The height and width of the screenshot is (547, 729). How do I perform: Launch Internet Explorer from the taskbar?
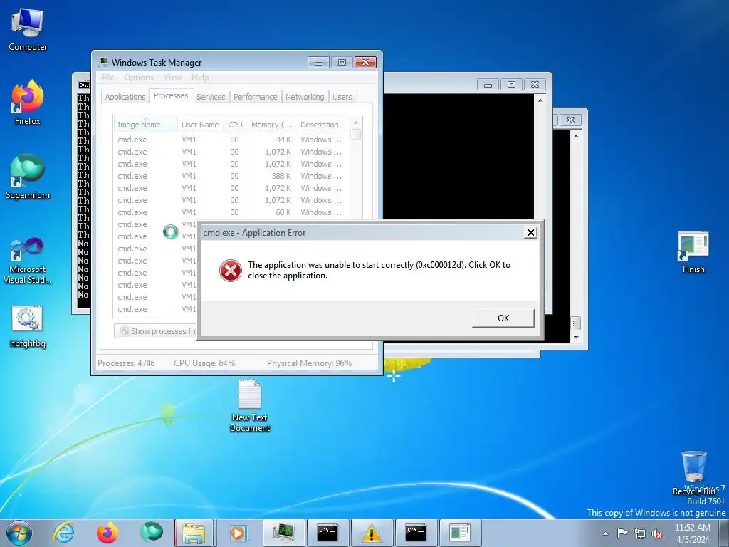[63, 533]
